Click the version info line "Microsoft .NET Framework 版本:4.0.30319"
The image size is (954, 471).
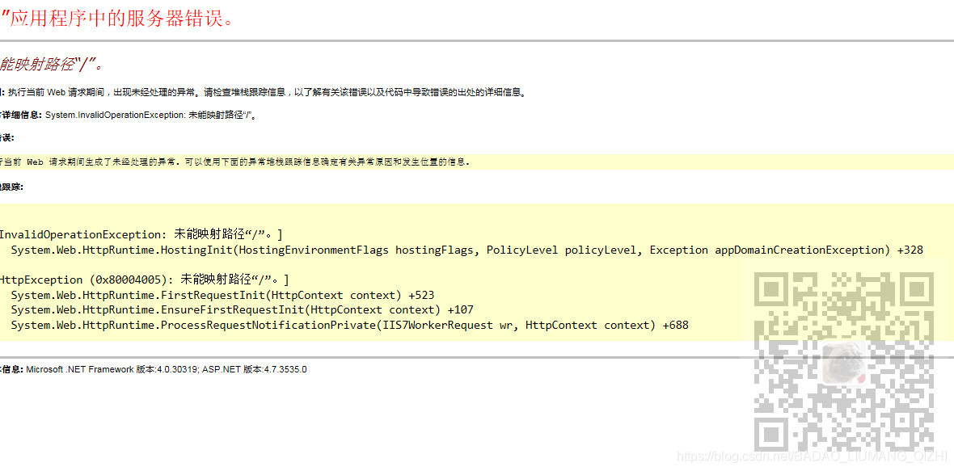pos(167,369)
